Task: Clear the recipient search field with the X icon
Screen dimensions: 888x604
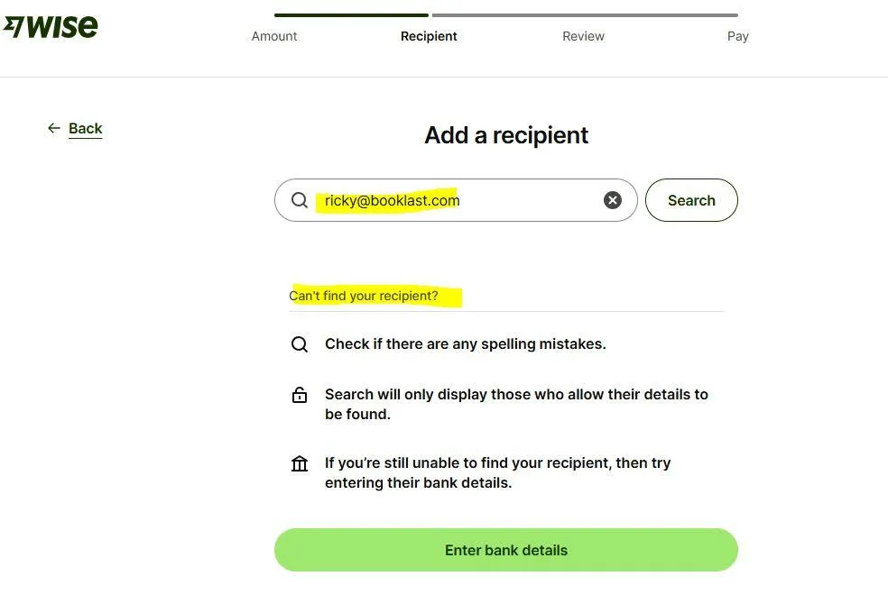Action: (612, 200)
